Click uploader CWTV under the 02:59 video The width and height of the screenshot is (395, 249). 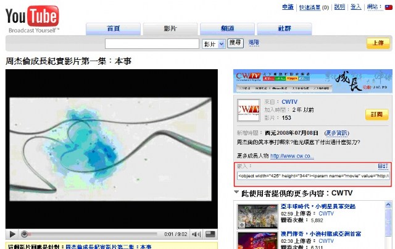tap(326, 213)
